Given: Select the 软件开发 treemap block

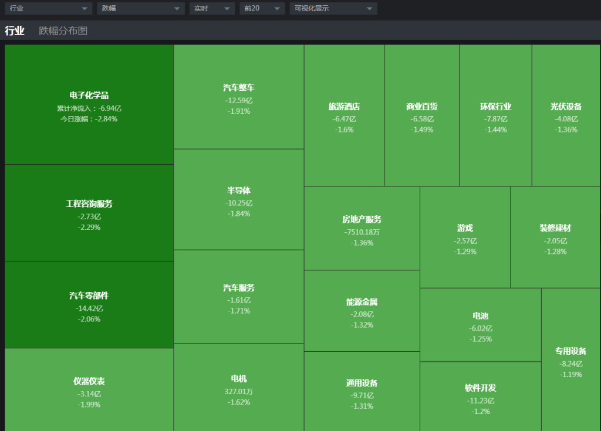Looking at the screenshot, I should pyautogui.click(x=481, y=396).
